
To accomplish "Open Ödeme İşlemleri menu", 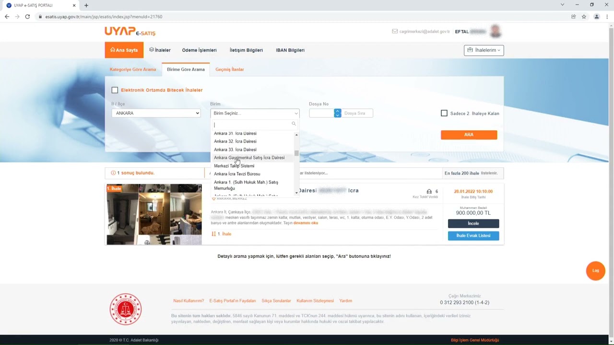I will [199, 50].
